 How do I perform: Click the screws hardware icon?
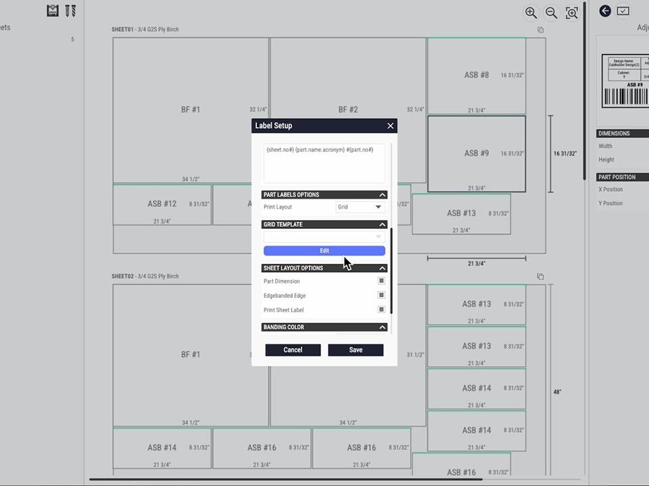(70, 11)
